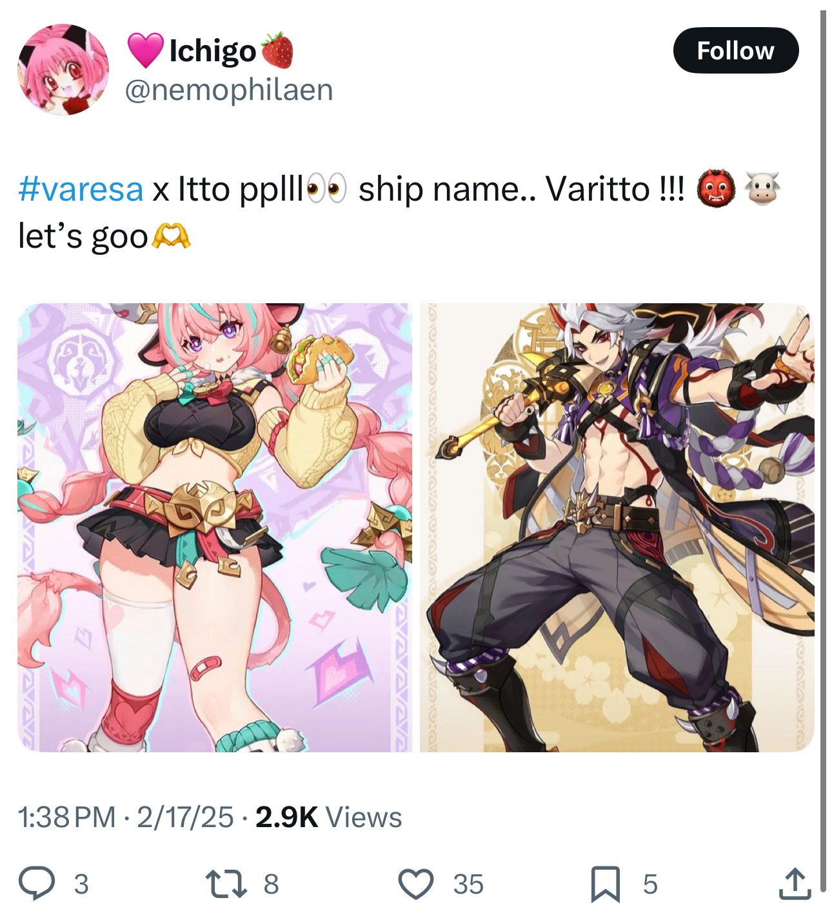Click the 1:38 PM 2/17/25 timestamp
Viewport: 832px width, 920px height.
click(x=126, y=817)
